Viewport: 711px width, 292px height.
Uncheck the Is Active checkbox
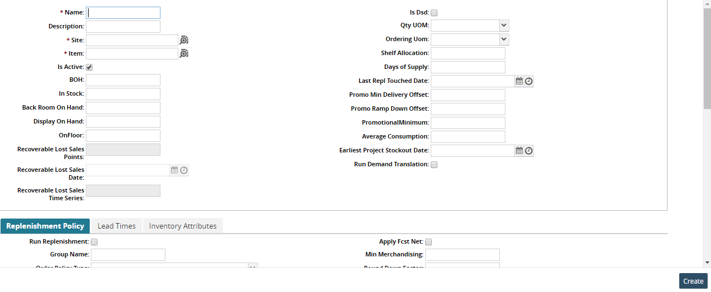pyautogui.click(x=89, y=67)
